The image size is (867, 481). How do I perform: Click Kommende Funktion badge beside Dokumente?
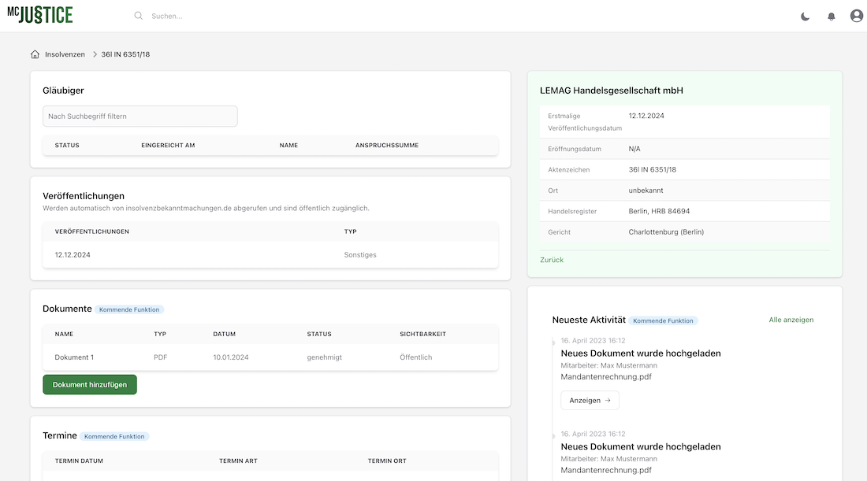tap(129, 309)
